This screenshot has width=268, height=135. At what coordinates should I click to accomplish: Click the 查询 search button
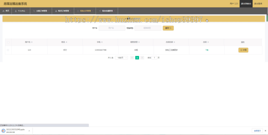168,28
